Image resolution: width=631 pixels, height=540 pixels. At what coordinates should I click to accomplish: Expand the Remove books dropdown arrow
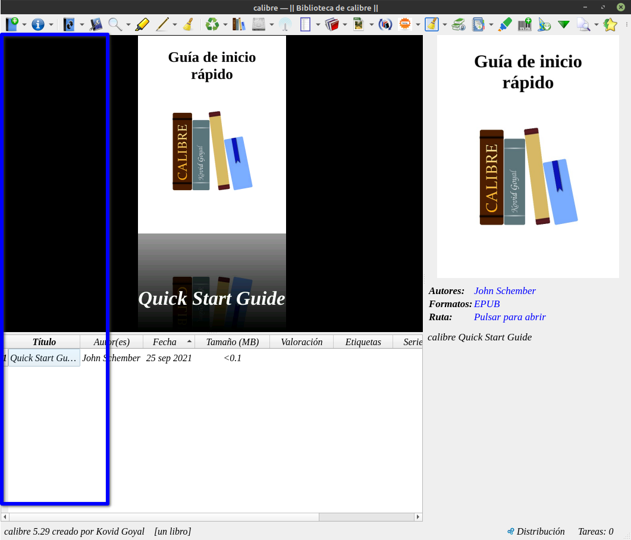point(225,25)
